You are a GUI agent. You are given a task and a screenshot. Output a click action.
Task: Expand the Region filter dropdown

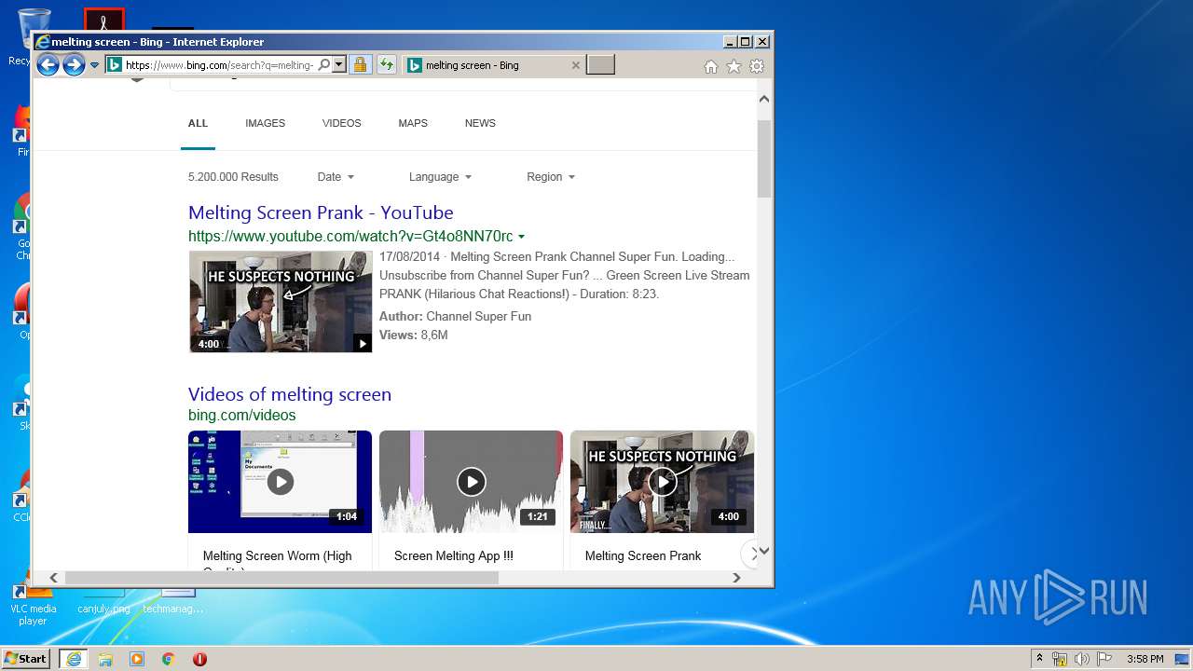[x=551, y=177]
